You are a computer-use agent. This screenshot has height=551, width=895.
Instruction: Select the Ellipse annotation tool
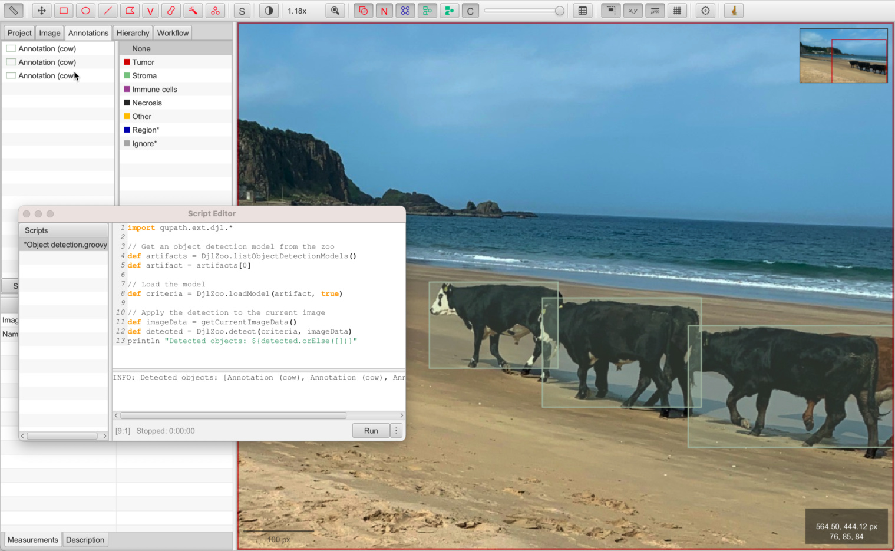pos(85,11)
